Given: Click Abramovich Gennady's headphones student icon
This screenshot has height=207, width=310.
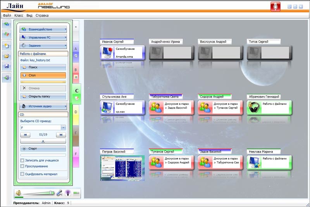Looking at the screenshot, I should coord(254,107).
